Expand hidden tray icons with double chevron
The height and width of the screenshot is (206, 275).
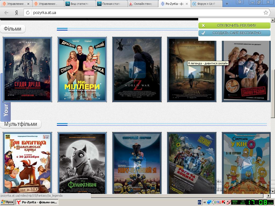pyautogui.click(x=205, y=202)
